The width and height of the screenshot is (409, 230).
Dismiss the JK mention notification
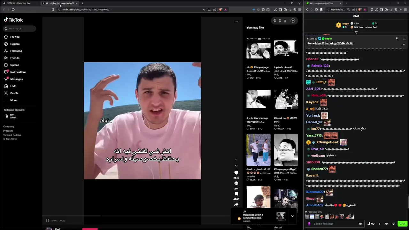292,216
